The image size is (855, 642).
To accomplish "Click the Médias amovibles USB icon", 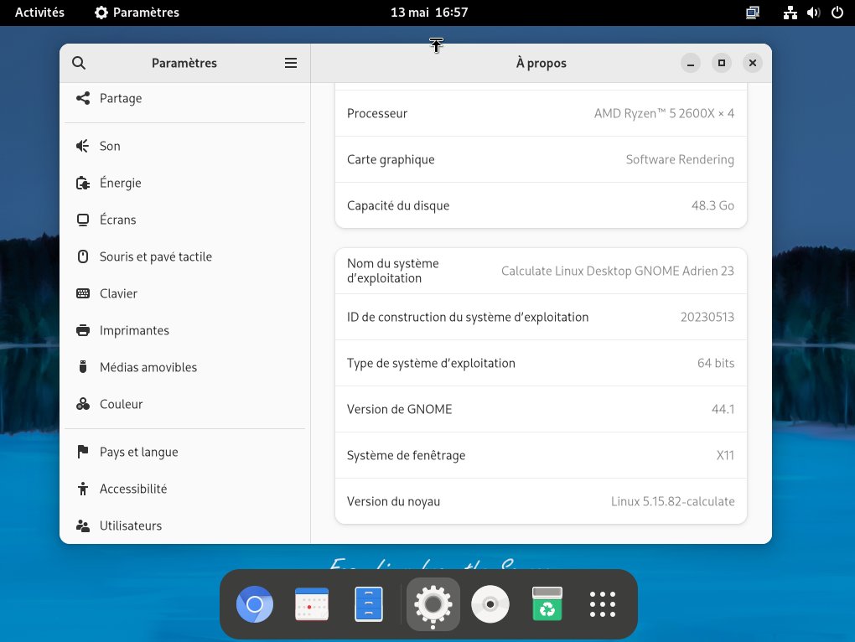I will click(83, 367).
